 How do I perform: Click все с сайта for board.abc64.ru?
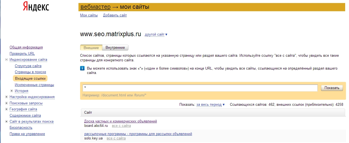point(121,126)
